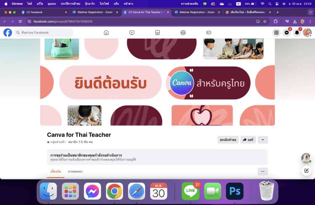315x205 pixels.
Task: Expand the tab search dropdown arrow
Action: coord(311,12)
